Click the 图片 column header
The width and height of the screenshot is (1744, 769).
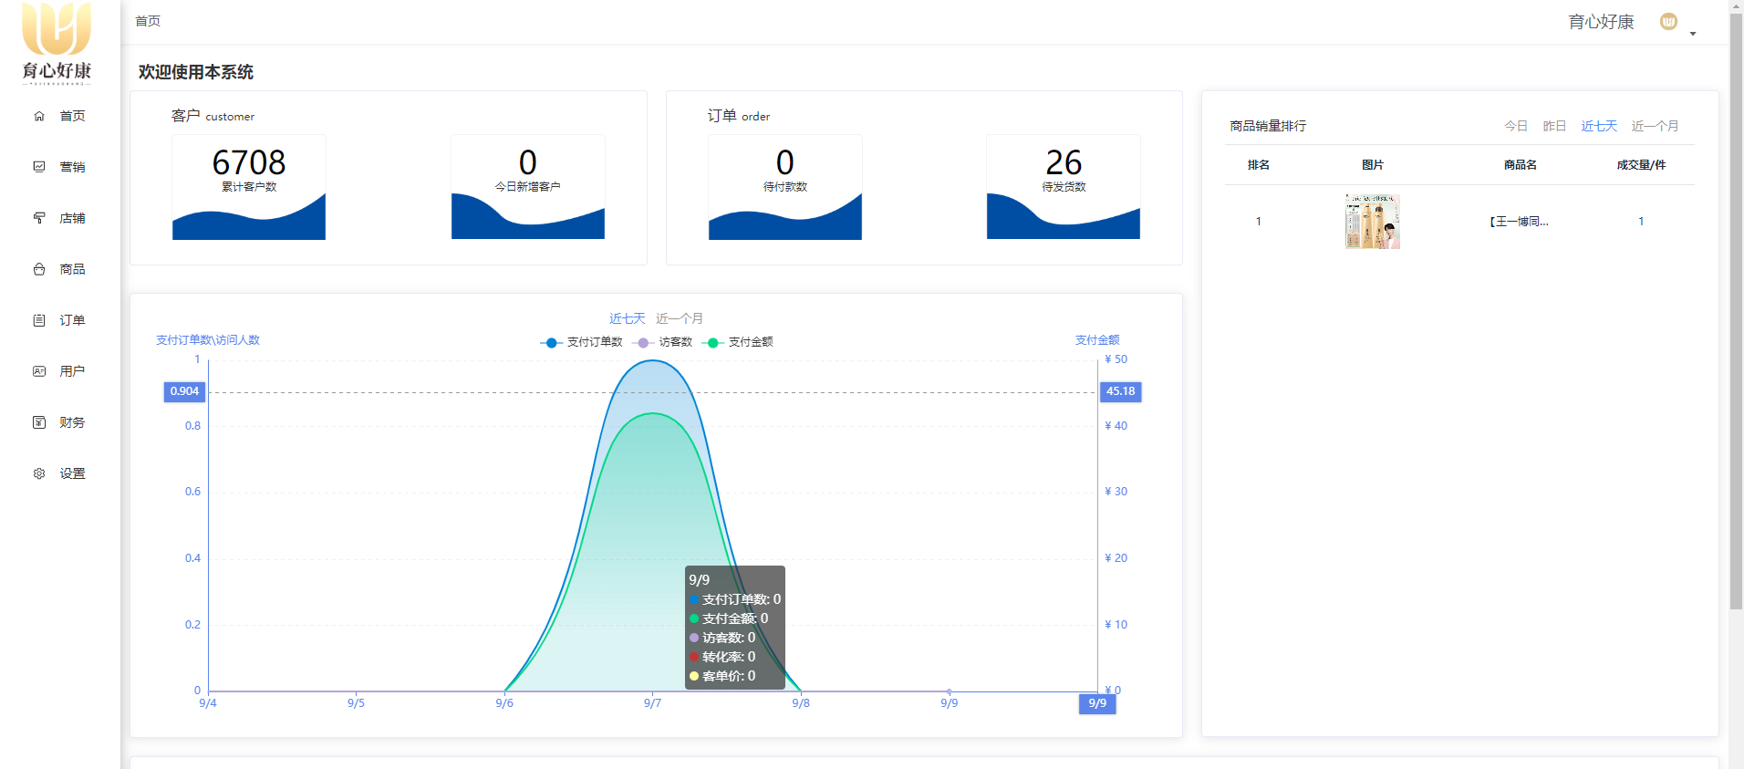click(x=1373, y=165)
